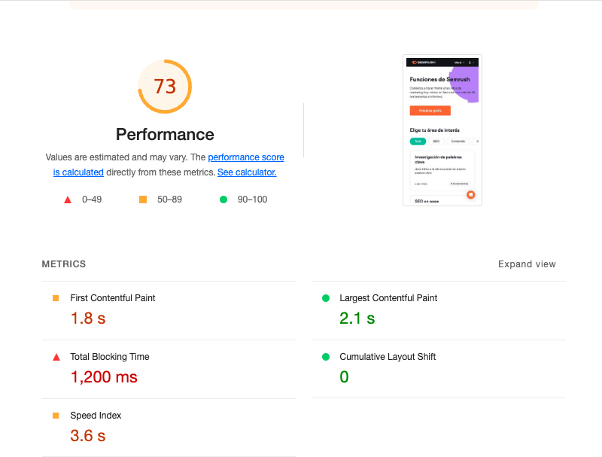Select the Largest Contentful Paint label
The width and height of the screenshot is (602, 457).
(388, 298)
